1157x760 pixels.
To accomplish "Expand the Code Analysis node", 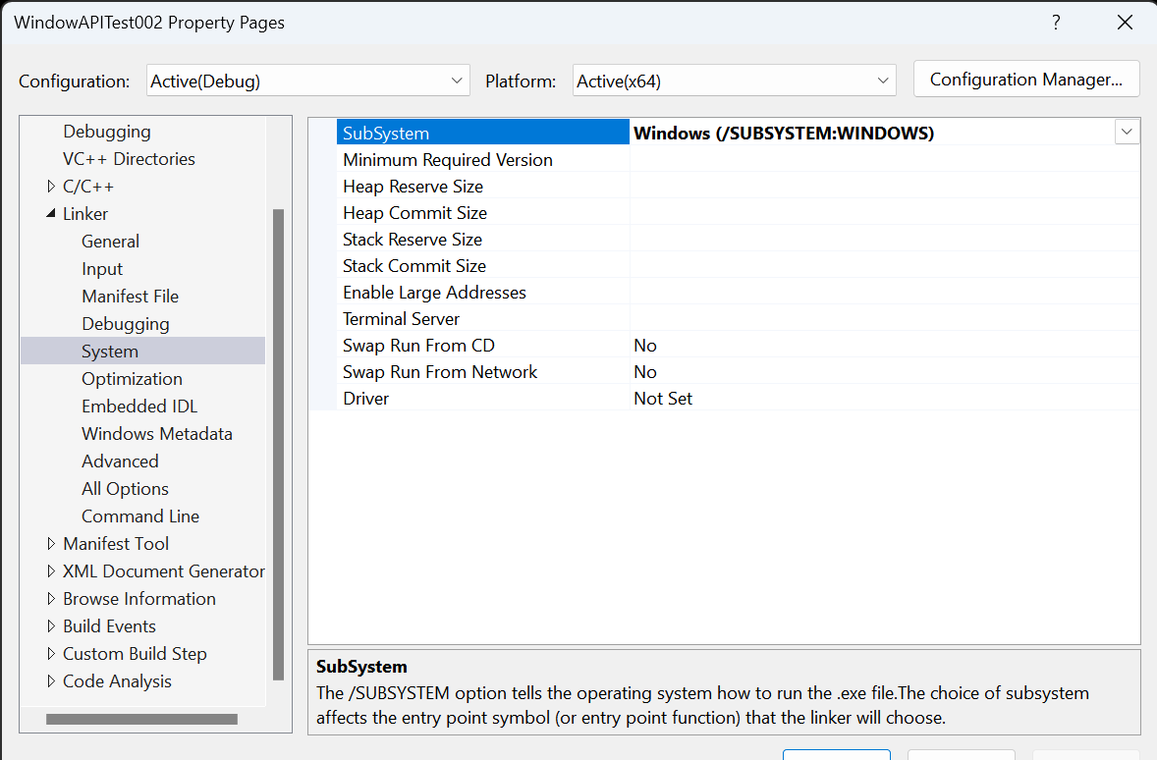I will click(52, 680).
